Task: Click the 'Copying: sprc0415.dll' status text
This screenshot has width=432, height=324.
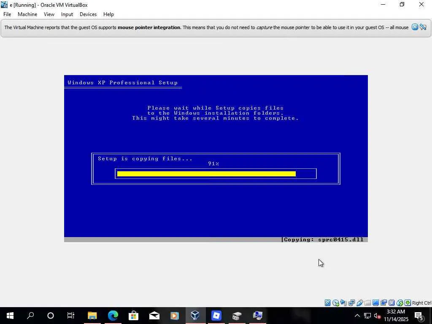Action: (324, 240)
